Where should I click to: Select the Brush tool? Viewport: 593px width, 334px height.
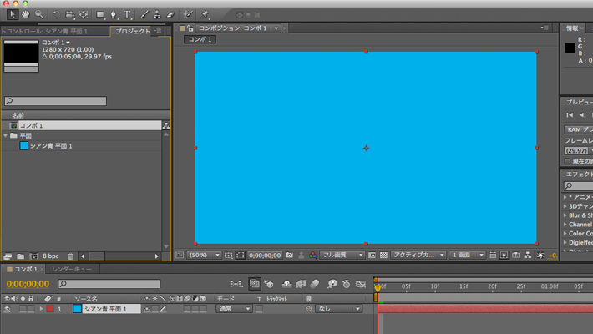coord(144,14)
